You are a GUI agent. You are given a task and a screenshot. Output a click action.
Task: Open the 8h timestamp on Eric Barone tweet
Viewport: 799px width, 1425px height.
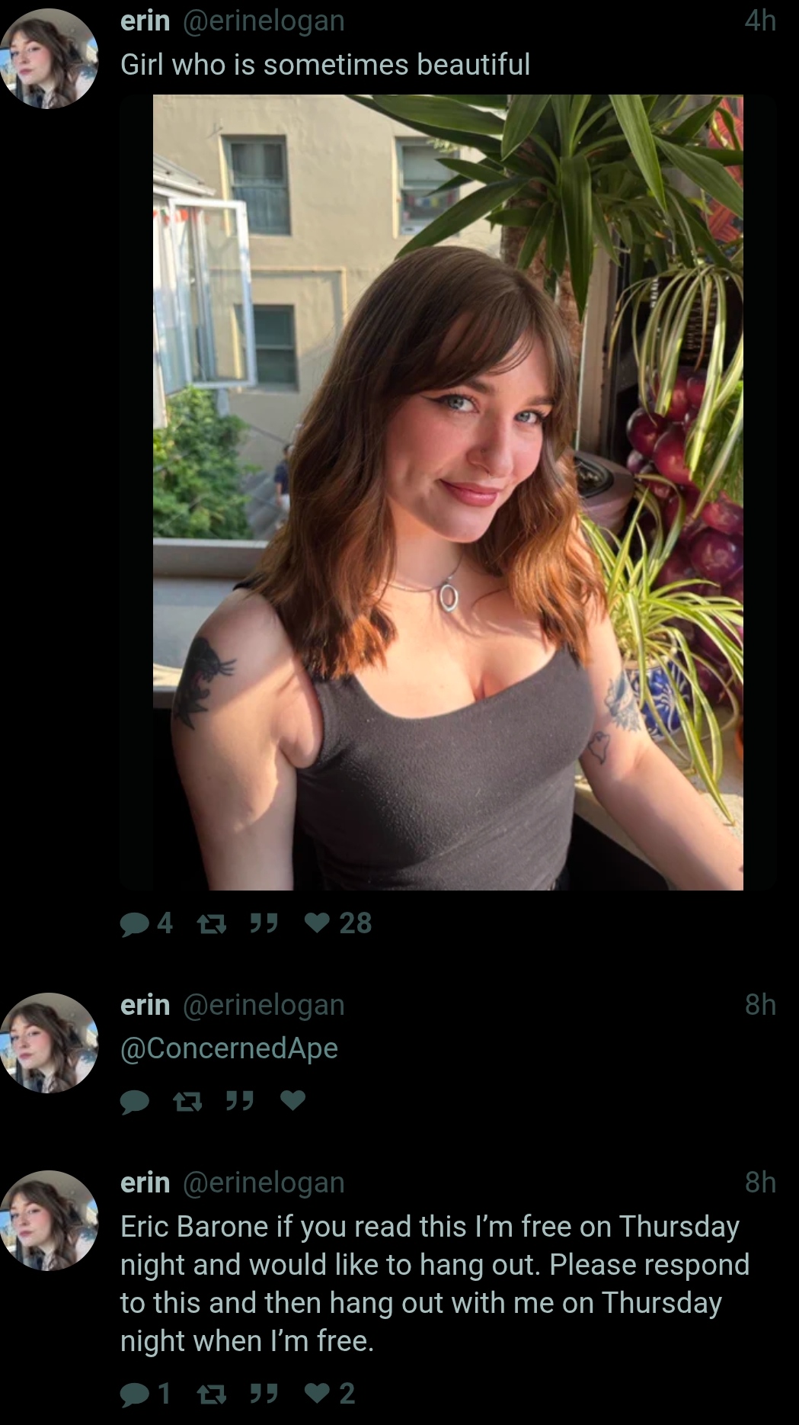[x=760, y=1183]
